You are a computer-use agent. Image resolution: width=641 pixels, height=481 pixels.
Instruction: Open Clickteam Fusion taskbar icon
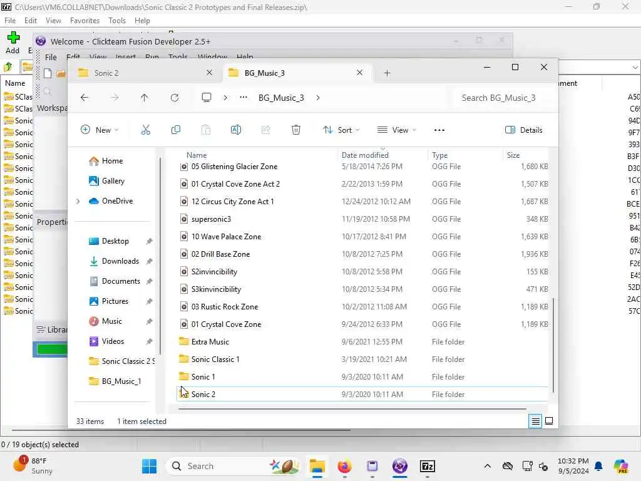(x=400, y=466)
